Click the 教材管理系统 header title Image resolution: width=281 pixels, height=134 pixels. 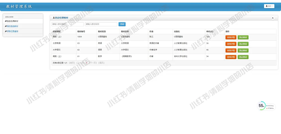click(19, 7)
